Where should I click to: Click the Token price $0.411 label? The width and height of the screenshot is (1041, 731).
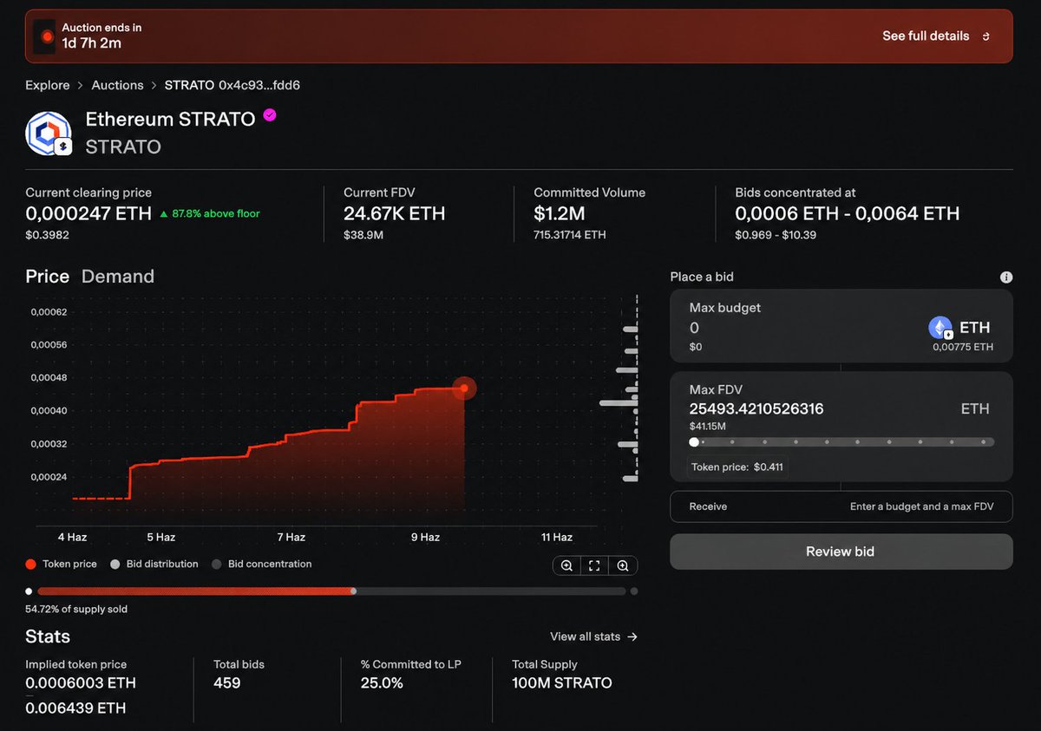click(x=737, y=467)
